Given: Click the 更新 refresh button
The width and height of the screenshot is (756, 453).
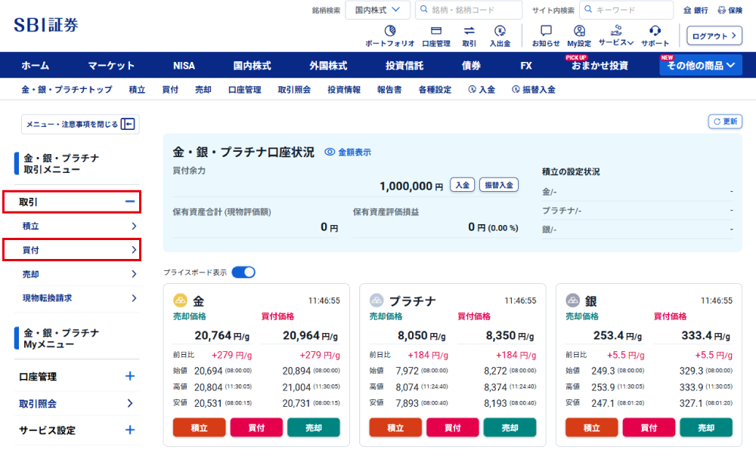Looking at the screenshot, I should [724, 122].
